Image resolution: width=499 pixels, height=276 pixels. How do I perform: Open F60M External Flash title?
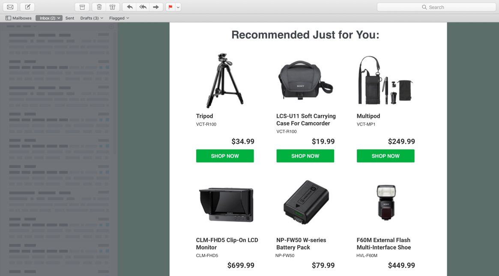pyautogui.click(x=383, y=244)
